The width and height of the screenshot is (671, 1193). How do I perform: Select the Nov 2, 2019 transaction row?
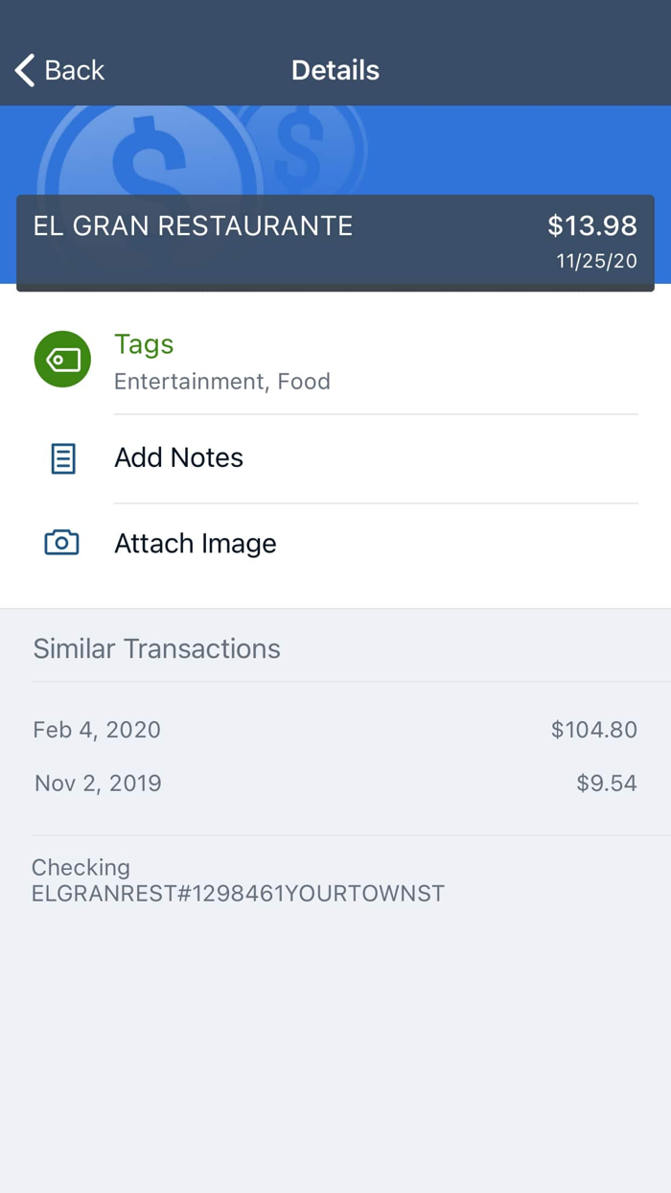click(98, 784)
